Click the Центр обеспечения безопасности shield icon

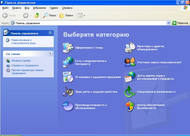click(130, 106)
